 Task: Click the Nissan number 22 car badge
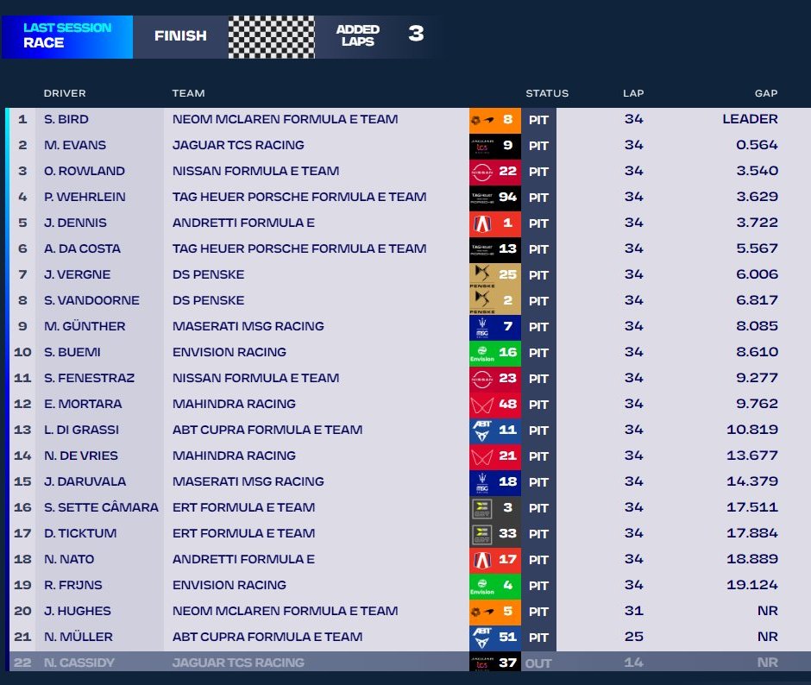click(494, 171)
